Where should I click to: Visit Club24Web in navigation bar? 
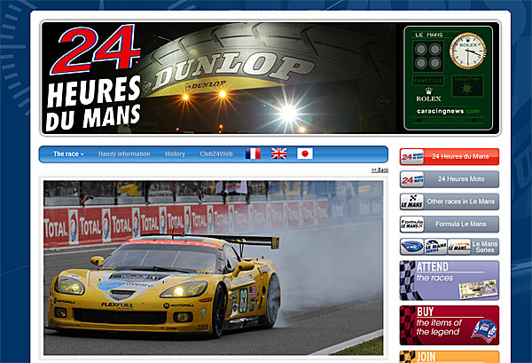tap(216, 154)
